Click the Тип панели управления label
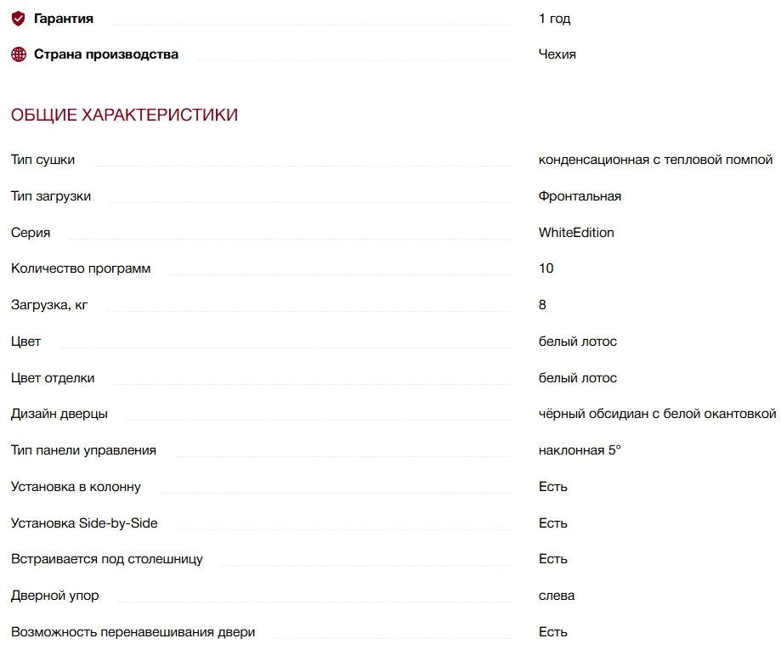Image resolution: width=781 pixels, height=661 pixels. pyautogui.click(x=83, y=450)
